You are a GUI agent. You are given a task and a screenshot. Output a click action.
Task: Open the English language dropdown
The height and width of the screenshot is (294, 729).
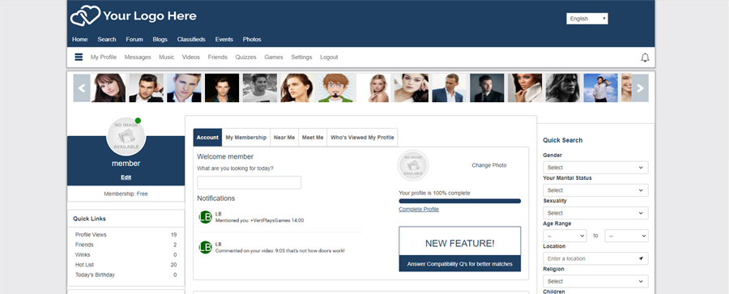tap(586, 19)
